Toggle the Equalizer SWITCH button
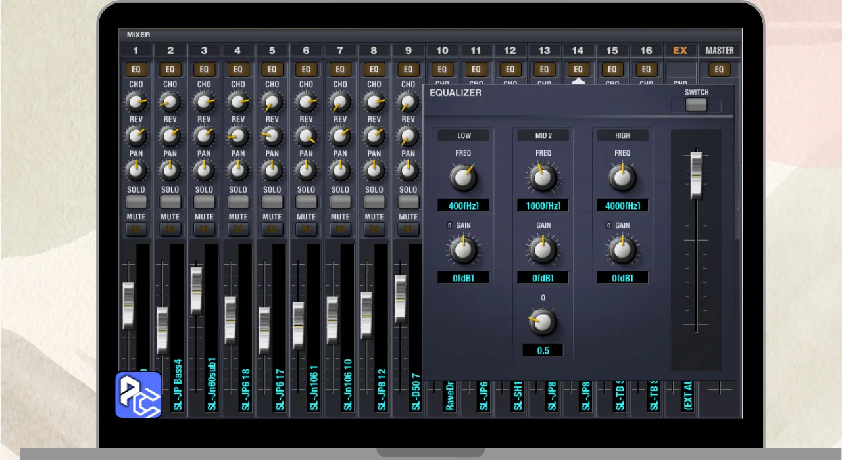The image size is (842, 460). (x=696, y=105)
